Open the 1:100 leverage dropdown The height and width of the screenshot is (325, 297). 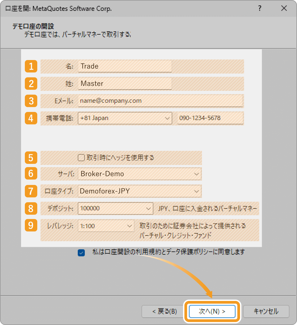click(106, 226)
